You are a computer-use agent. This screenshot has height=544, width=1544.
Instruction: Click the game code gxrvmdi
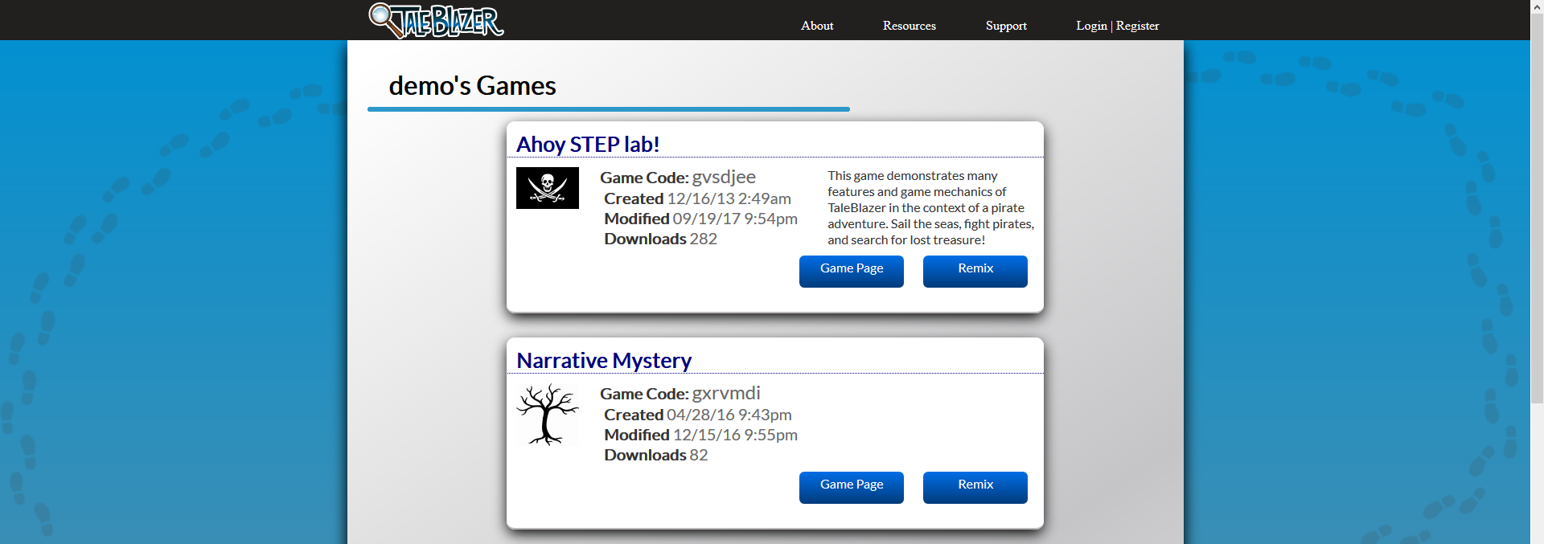point(726,394)
